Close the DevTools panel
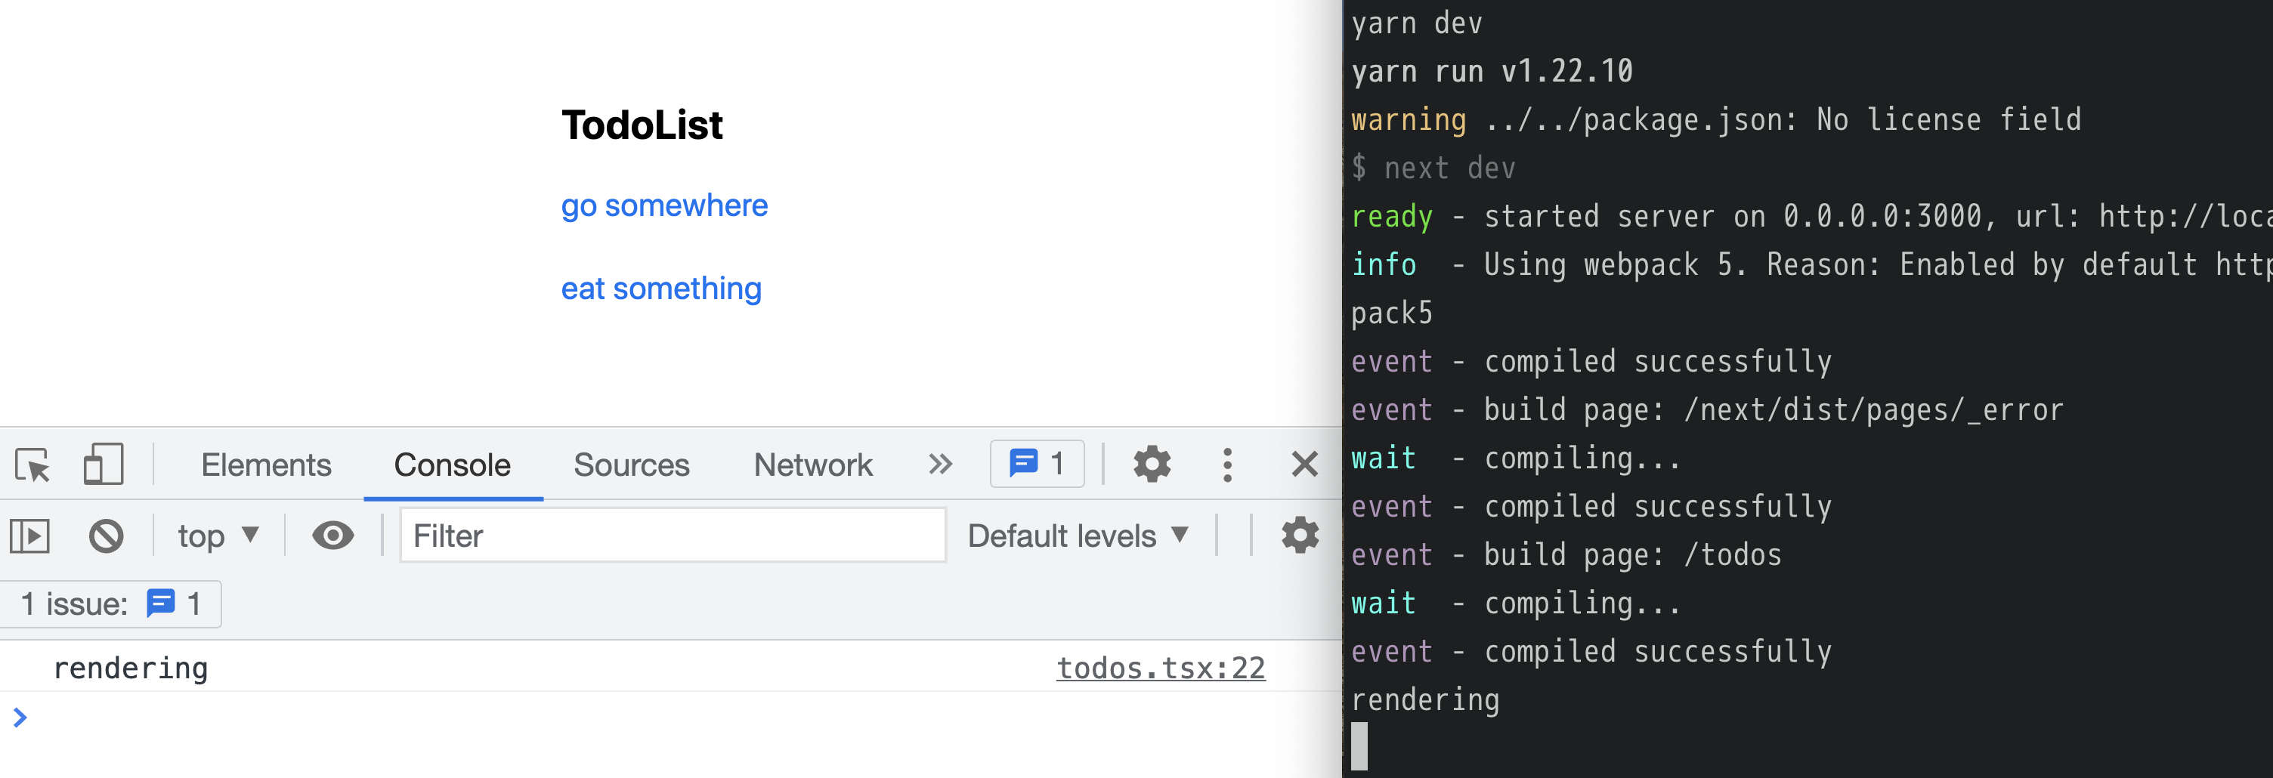Screen dimensions: 2273x778 (x=1303, y=464)
